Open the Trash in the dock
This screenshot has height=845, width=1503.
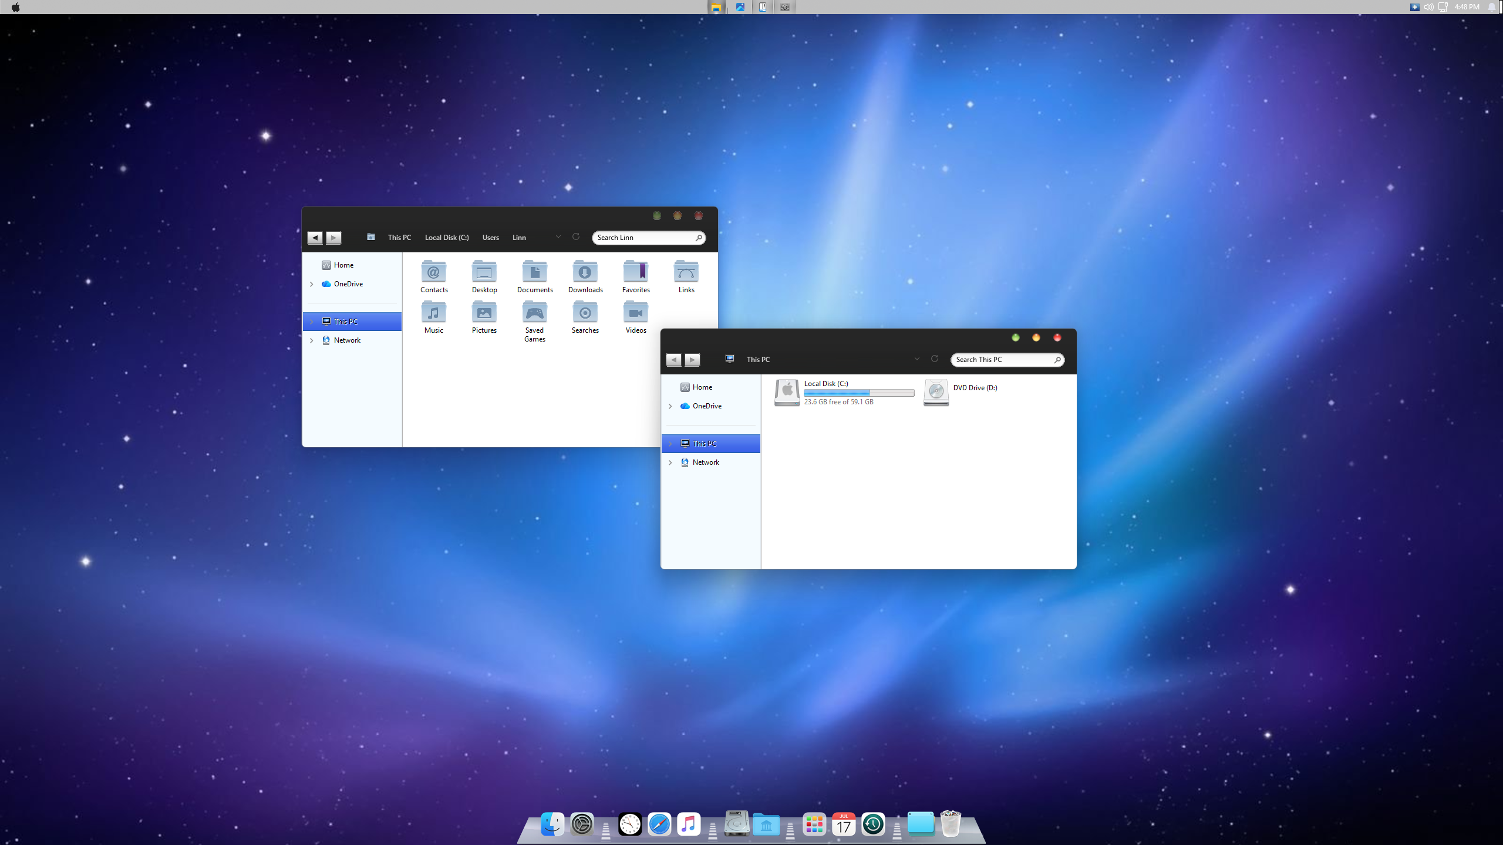click(x=950, y=824)
